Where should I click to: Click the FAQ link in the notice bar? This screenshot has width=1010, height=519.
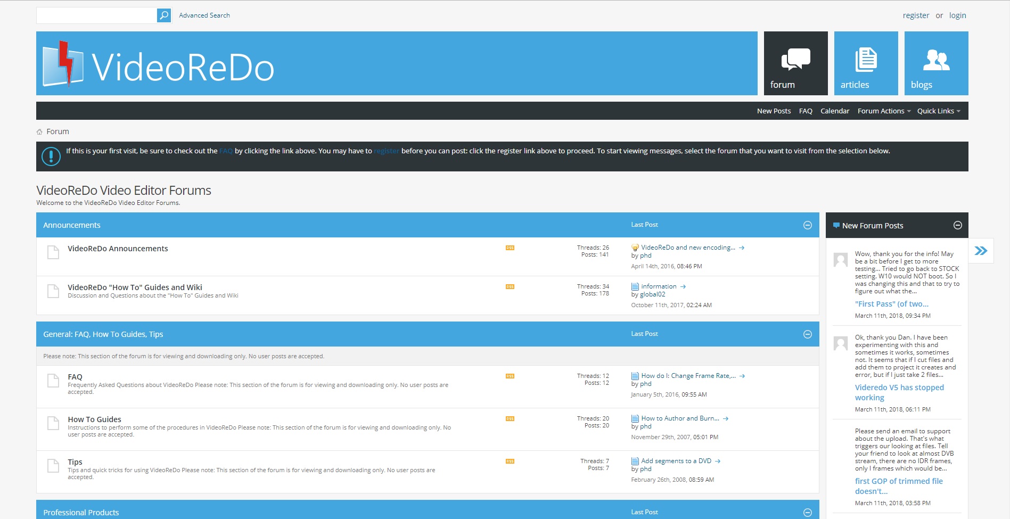226,151
